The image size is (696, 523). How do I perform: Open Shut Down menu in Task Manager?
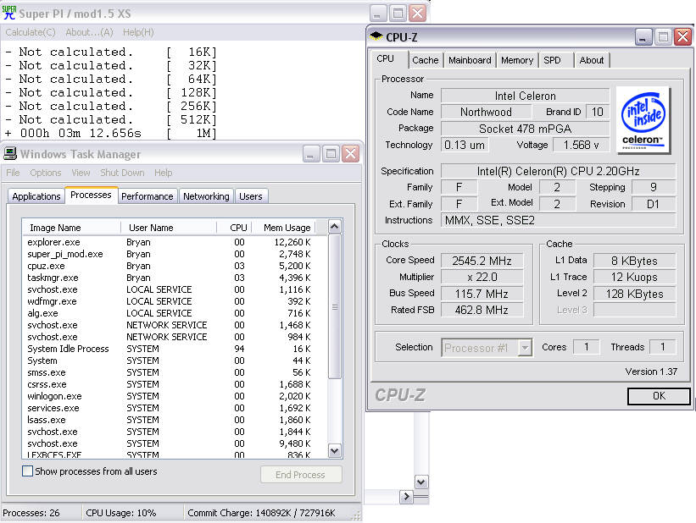pyautogui.click(x=122, y=173)
